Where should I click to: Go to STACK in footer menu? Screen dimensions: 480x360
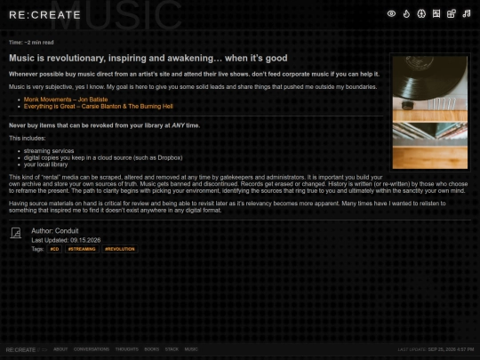tap(172, 349)
